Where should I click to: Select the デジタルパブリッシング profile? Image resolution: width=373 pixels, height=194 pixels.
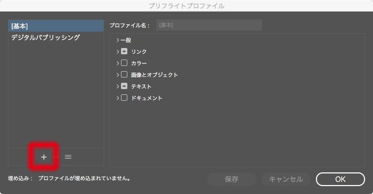[x=56, y=37]
